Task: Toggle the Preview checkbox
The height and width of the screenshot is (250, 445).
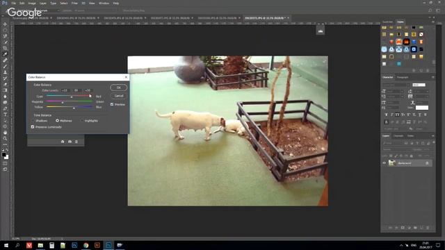Action: (112, 104)
